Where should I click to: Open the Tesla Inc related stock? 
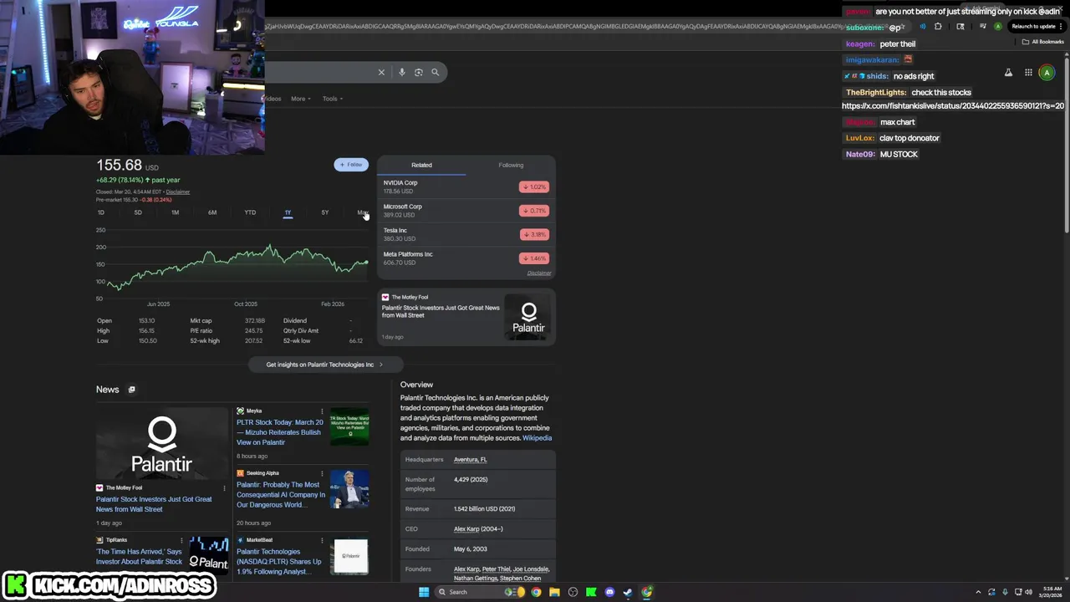pos(466,234)
